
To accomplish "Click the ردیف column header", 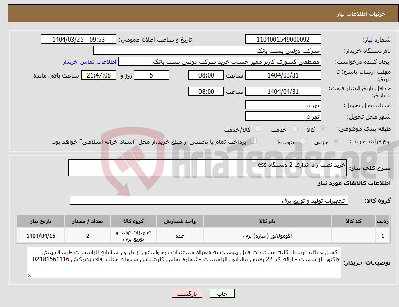I will [x=382, y=221].
